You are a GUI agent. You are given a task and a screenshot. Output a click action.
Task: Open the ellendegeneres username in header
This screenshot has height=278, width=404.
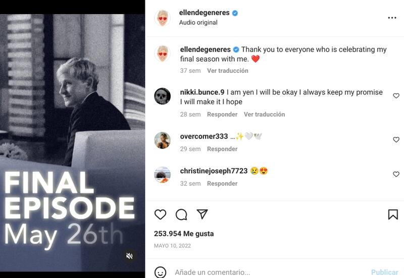(x=204, y=13)
